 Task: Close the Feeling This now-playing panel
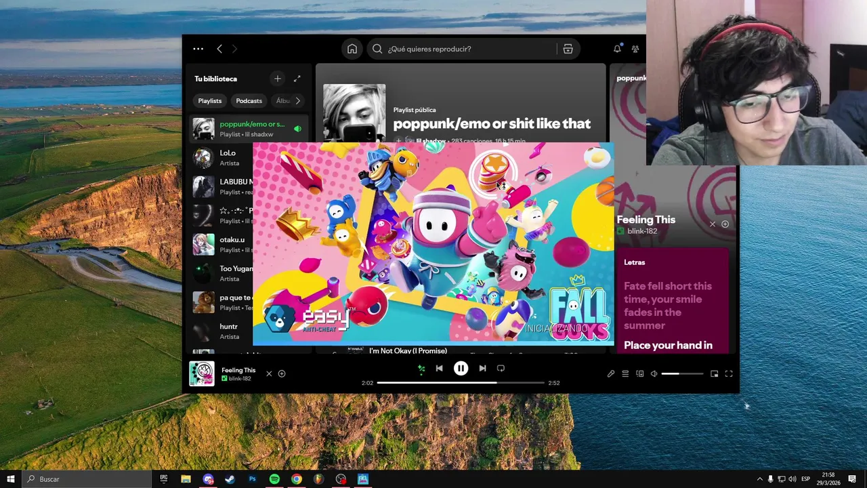pyautogui.click(x=712, y=224)
